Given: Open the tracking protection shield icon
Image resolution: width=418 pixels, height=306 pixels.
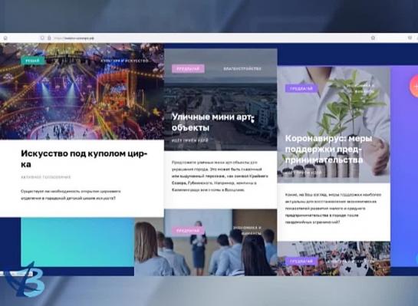Looking at the screenshot, I should point(42,38).
